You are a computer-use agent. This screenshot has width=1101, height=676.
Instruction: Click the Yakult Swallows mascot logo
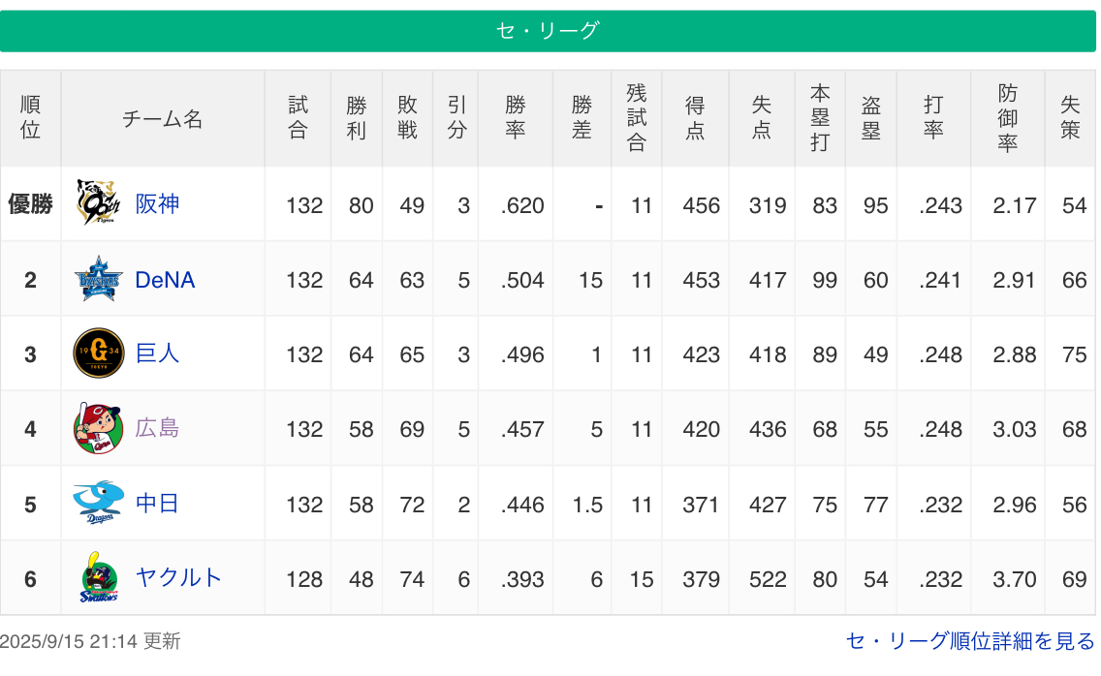pyautogui.click(x=98, y=578)
